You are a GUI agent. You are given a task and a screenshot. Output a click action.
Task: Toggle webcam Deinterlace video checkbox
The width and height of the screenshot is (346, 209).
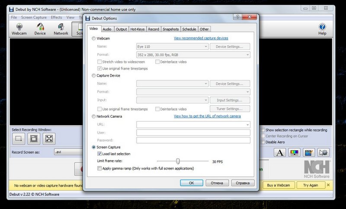click(x=157, y=62)
